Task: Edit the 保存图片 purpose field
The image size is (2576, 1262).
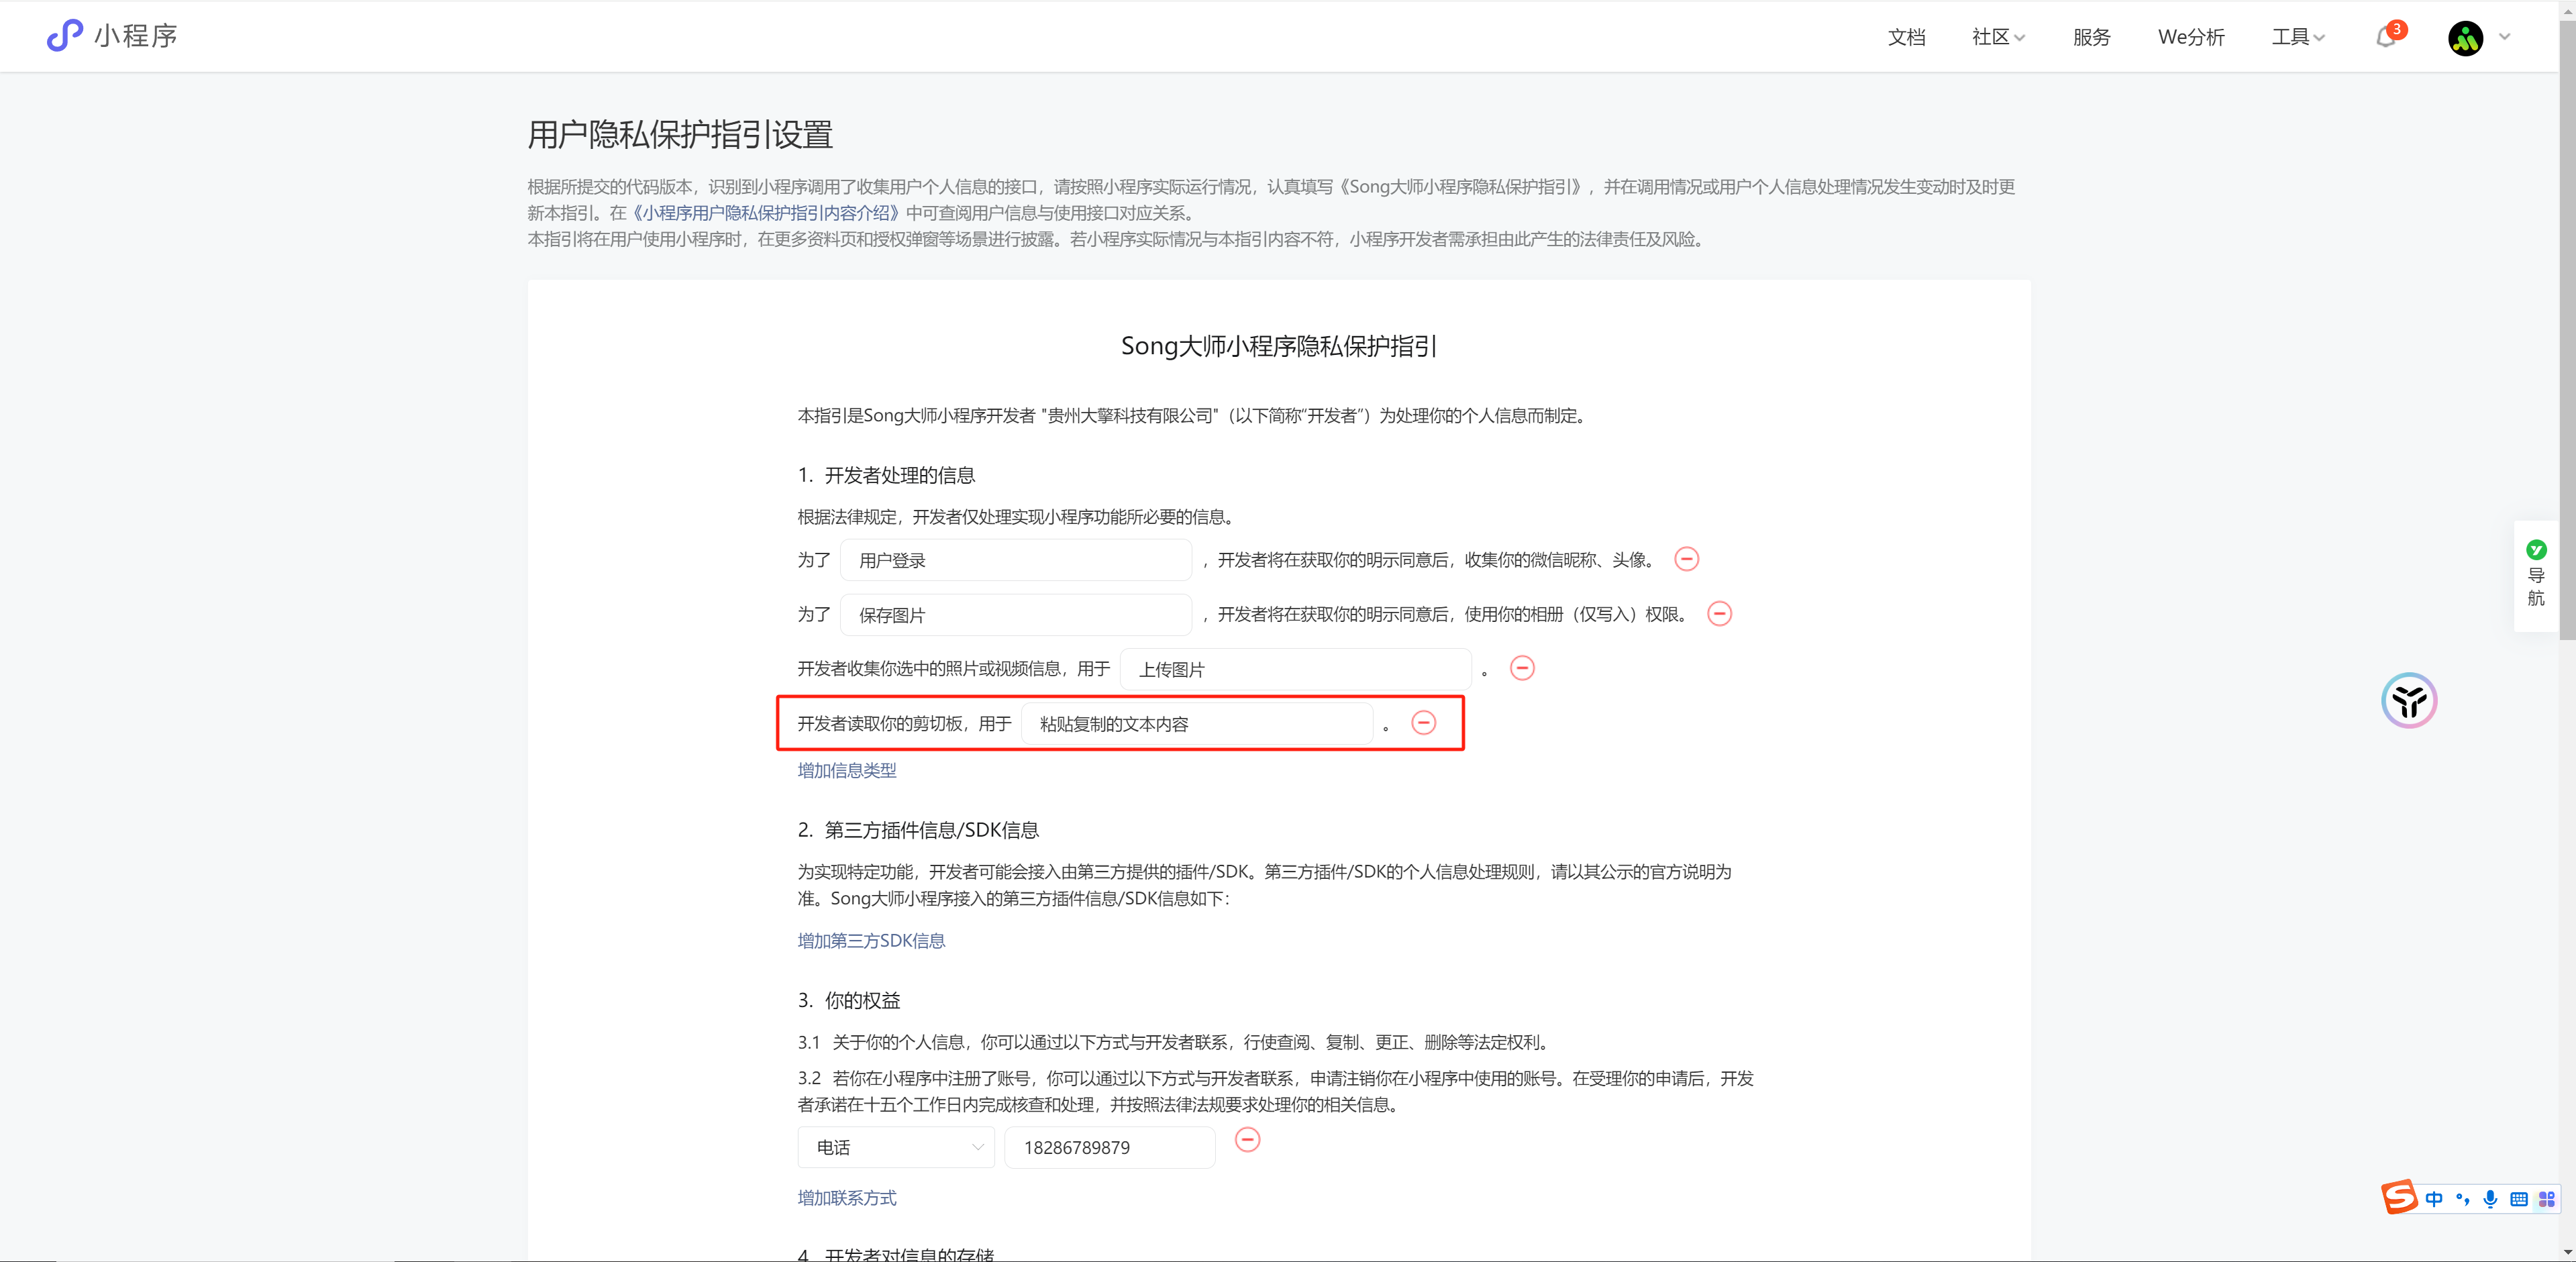Action: [1016, 615]
